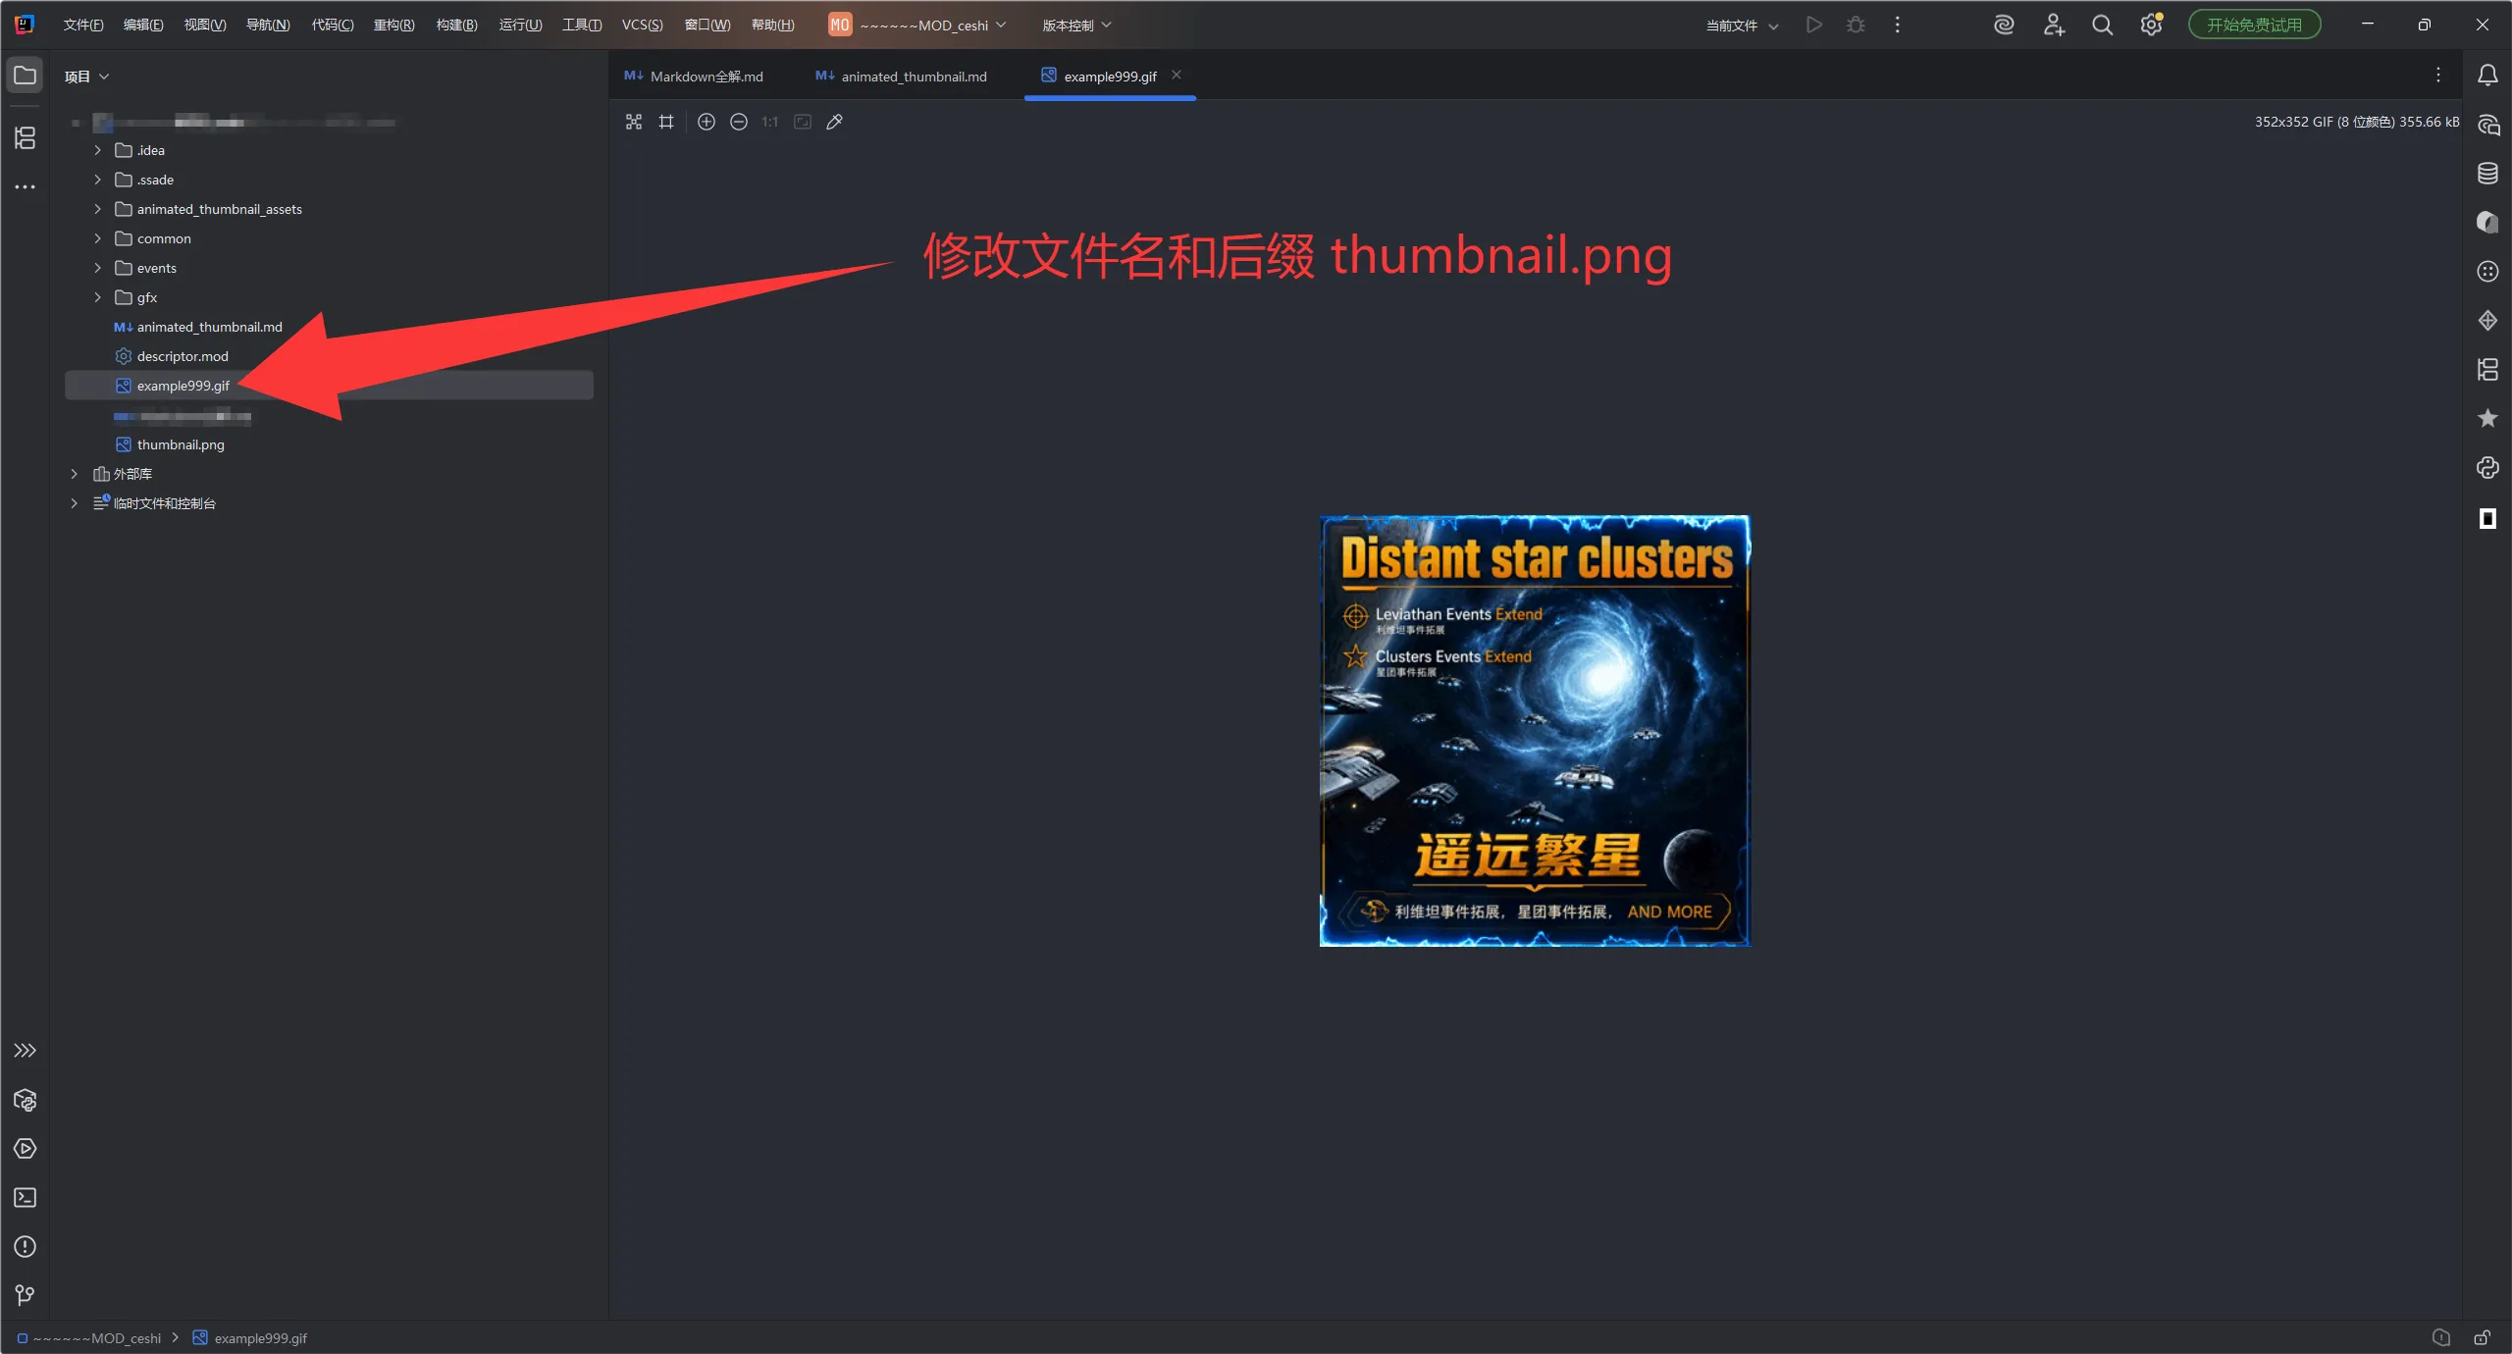Zoom in on the image
This screenshot has height=1354, width=2512.
point(706,122)
